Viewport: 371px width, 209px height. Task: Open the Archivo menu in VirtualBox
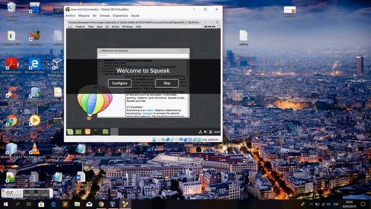pyautogui.click(x=70, y=16)
